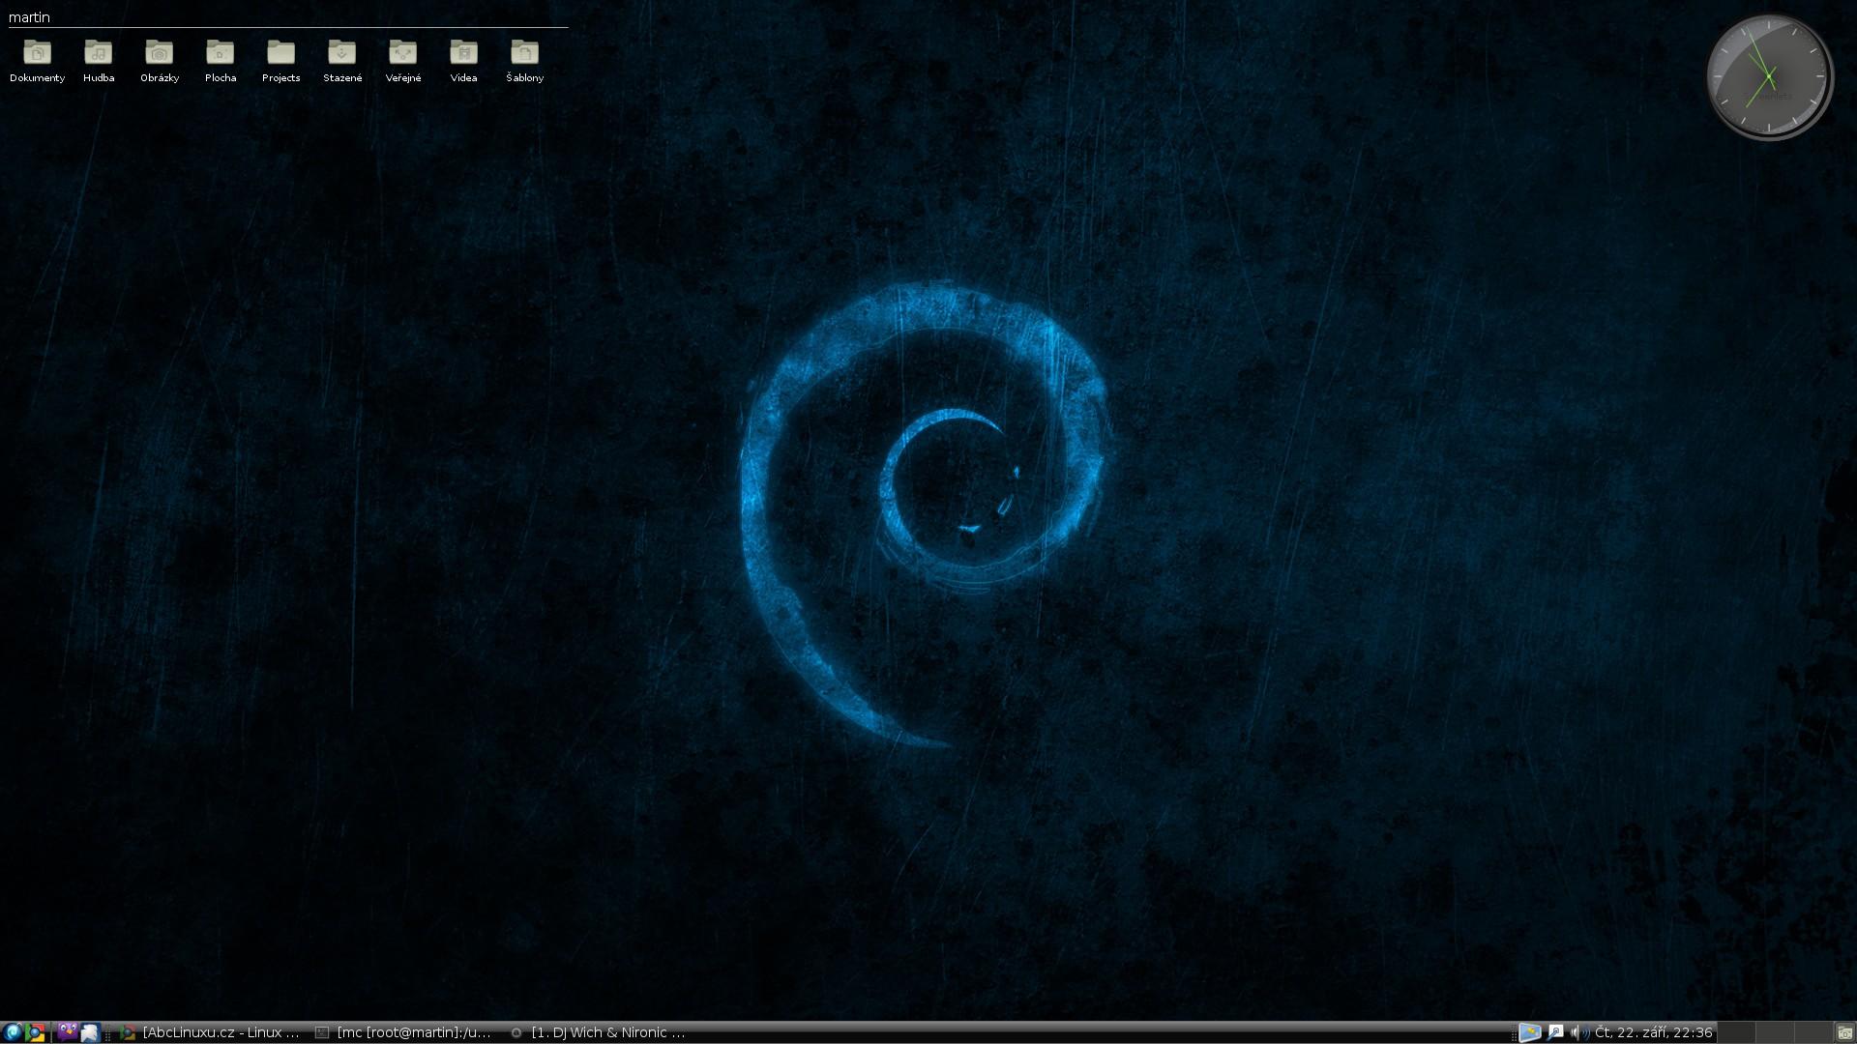Launch the purple owl application

click(66, 1032)
